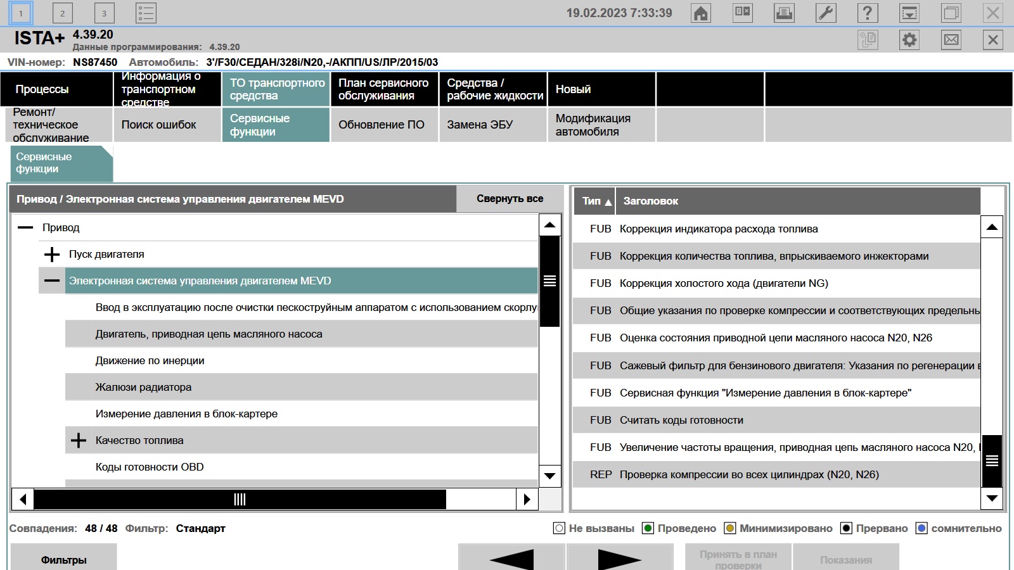Open the wrench tools icon
This screenshot has height=570, width=1014.
(x=826, y=13)
